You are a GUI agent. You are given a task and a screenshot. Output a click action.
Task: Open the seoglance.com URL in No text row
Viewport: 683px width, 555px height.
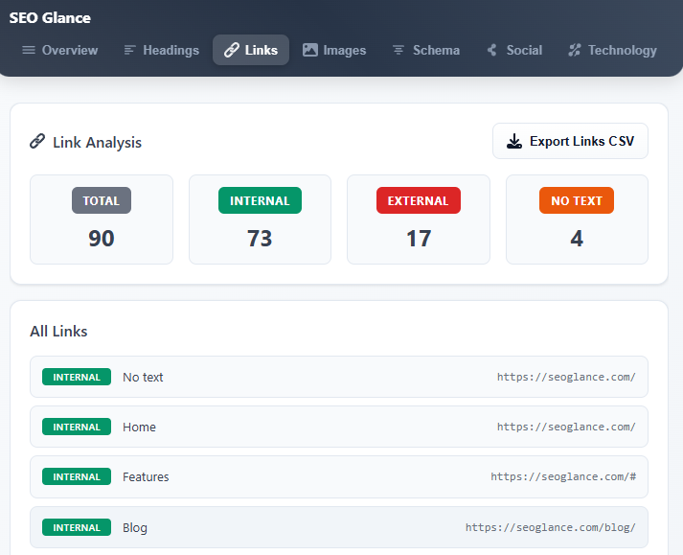click(x=566, y=377)
